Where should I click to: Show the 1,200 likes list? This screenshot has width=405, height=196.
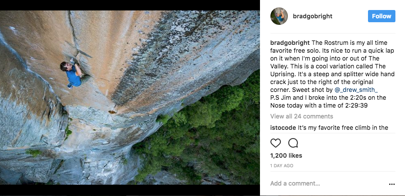[286, 155]
